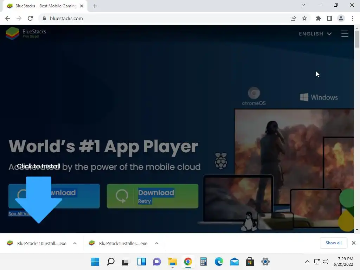Select the chromeOS platform icon
This screenshot has width=360, height=270.
254,96
